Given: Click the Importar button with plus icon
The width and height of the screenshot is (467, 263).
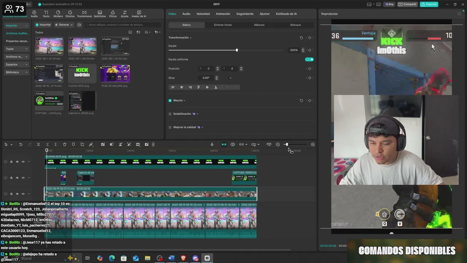Looking at the screenshot, I should tap(43, 25).
